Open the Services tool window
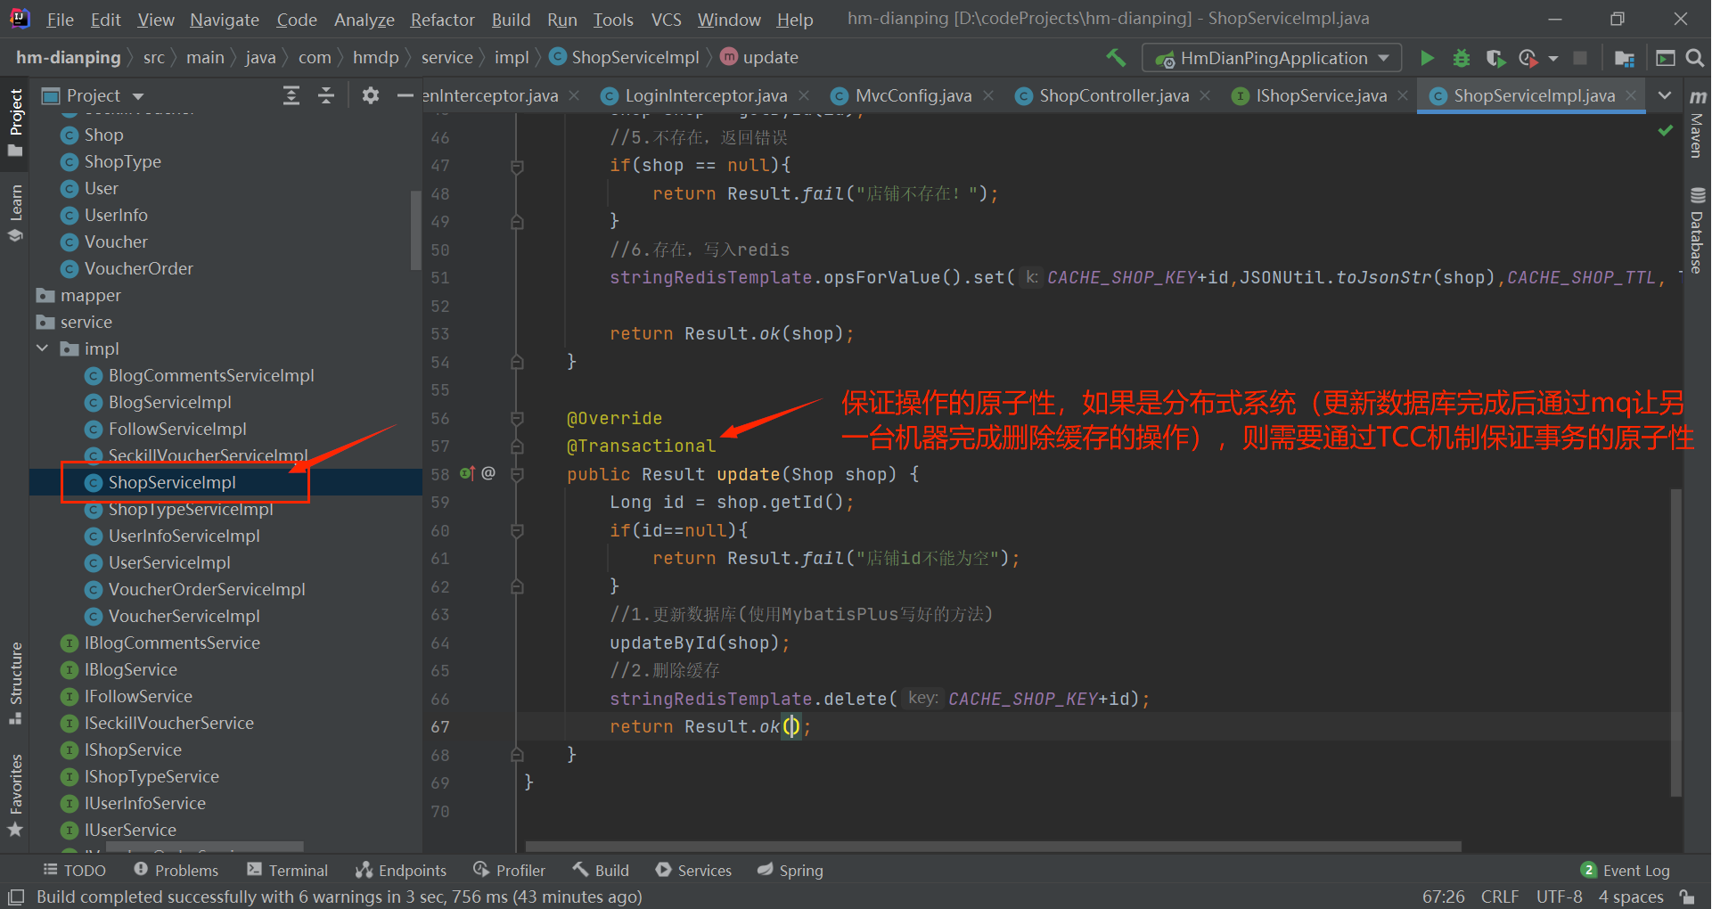 pos(693,871)
